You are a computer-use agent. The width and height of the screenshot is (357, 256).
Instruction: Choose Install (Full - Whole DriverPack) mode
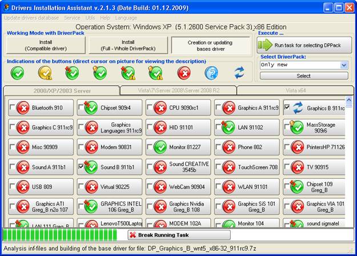[x=128, y=45]
